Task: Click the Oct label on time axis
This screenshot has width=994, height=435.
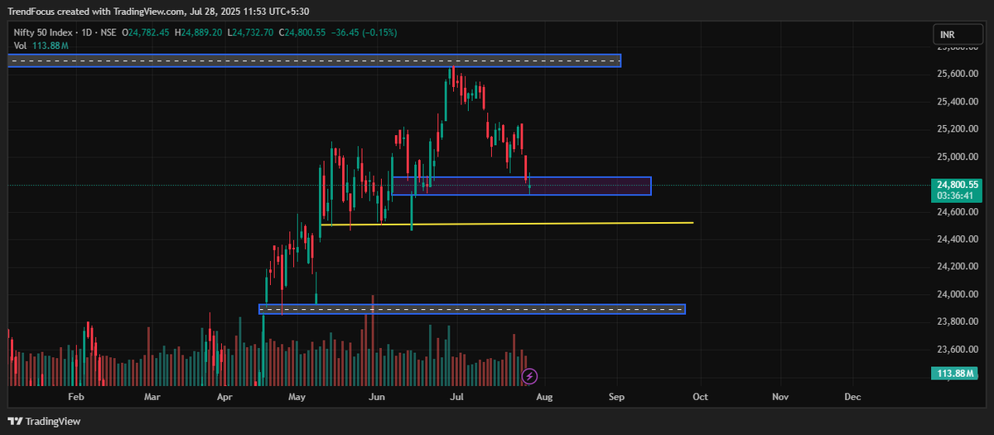Action: click(700, 397)
